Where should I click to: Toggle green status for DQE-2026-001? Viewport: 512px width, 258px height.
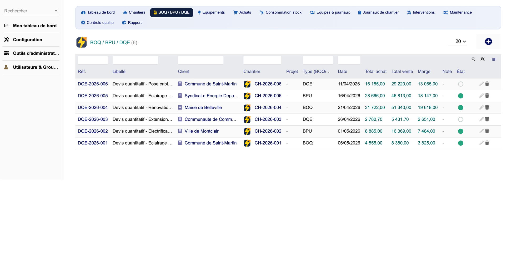click(460, 143)
